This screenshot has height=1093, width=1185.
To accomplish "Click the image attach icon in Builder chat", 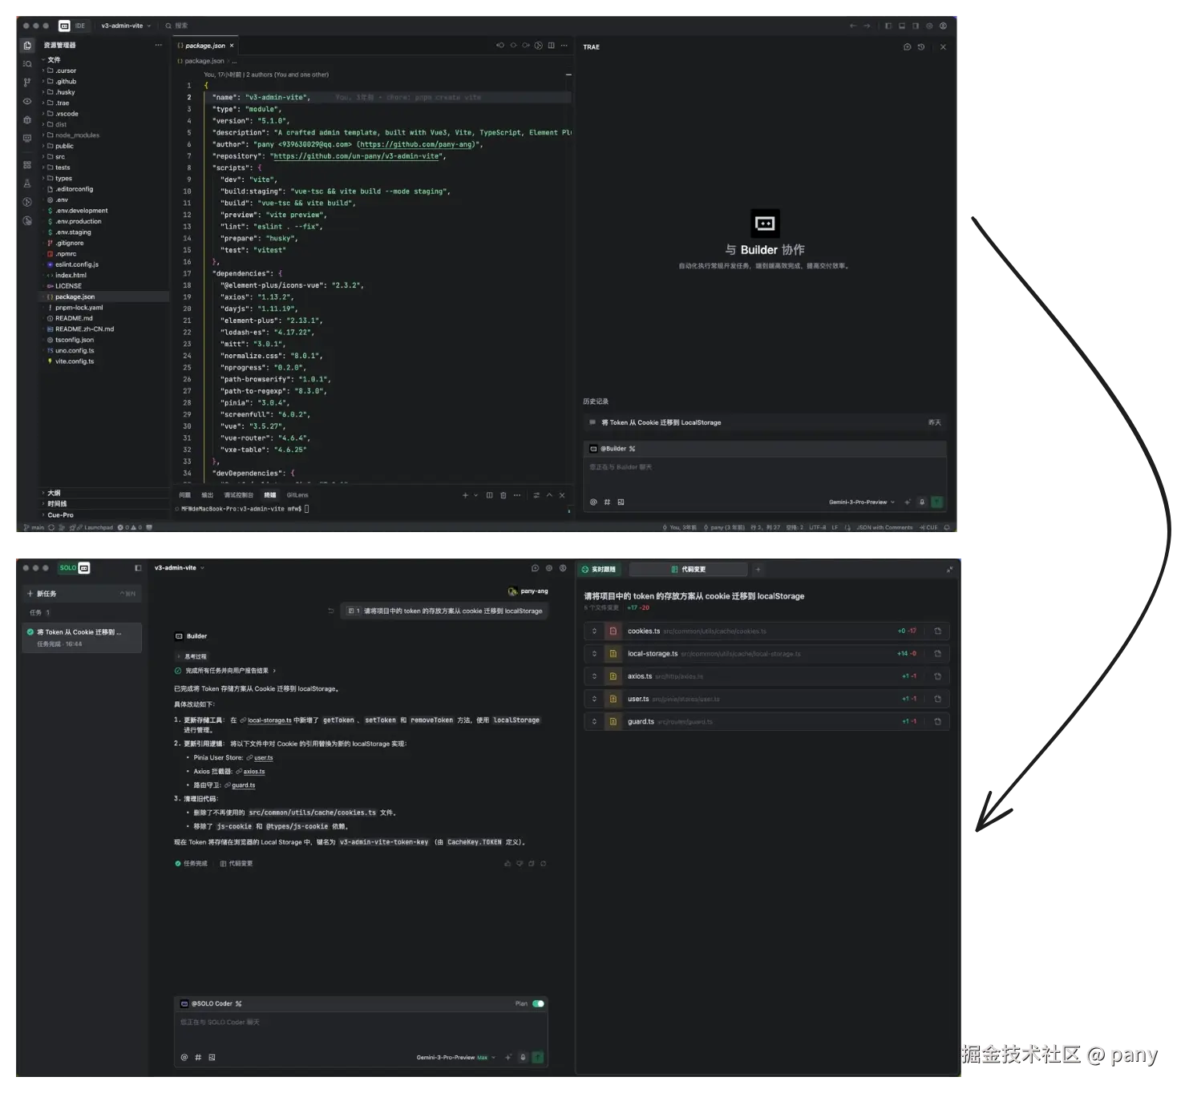I will [621, 502].
